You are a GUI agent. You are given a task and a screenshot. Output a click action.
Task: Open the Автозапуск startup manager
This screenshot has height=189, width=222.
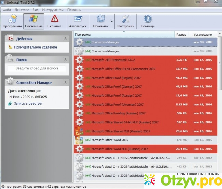coord(78,21)
